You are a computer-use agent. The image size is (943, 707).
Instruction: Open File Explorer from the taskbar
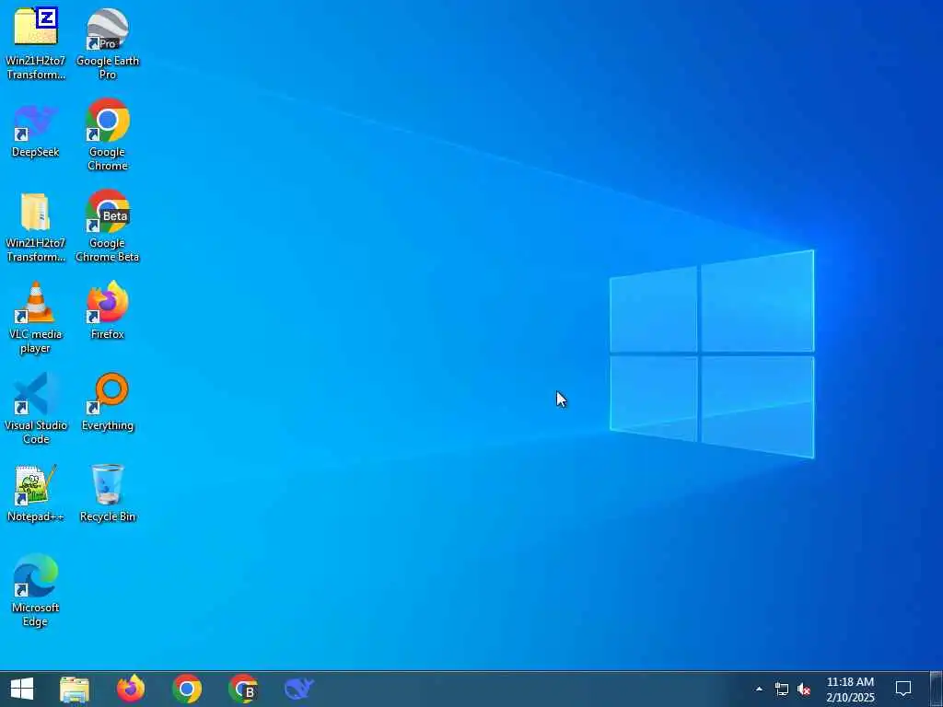pos(75,689)
